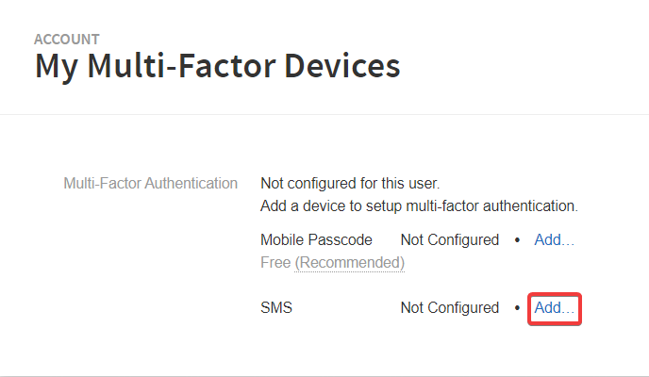This screenshot has width=649, height=377.
Task: Click the red highlight box around SMS Add
Action: coord(555,309)
